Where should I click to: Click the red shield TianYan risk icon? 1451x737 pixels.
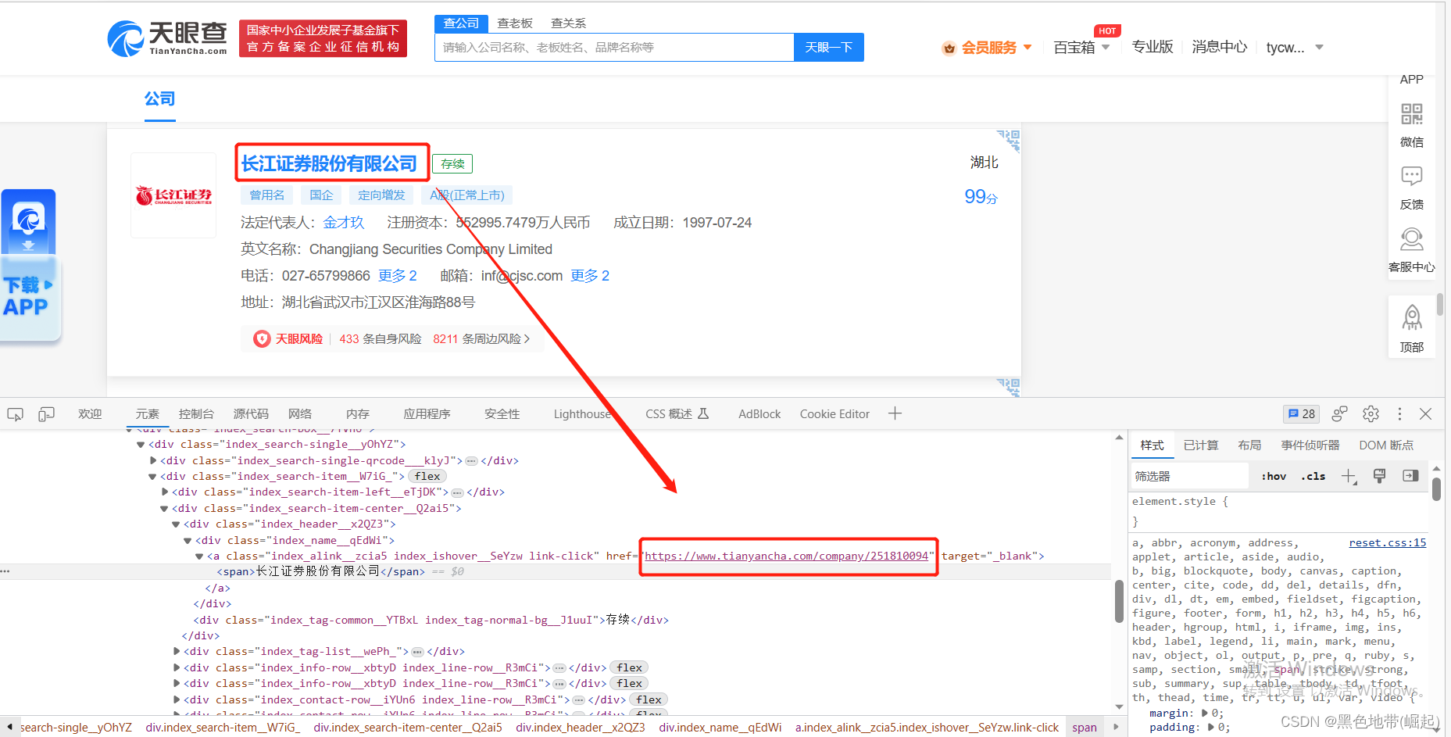pyautogui.click(x=262, y=338)
